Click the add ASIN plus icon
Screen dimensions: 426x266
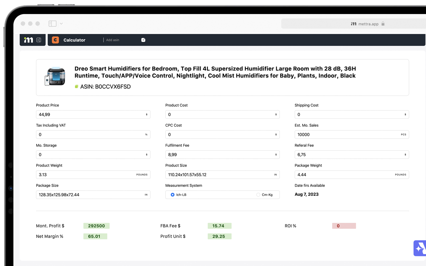tap(143, 40)
